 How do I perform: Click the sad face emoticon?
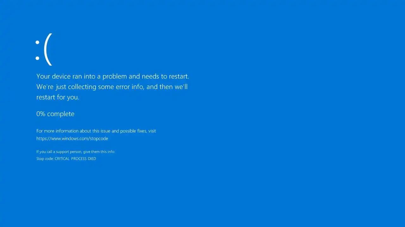click(x=44, y=49)
